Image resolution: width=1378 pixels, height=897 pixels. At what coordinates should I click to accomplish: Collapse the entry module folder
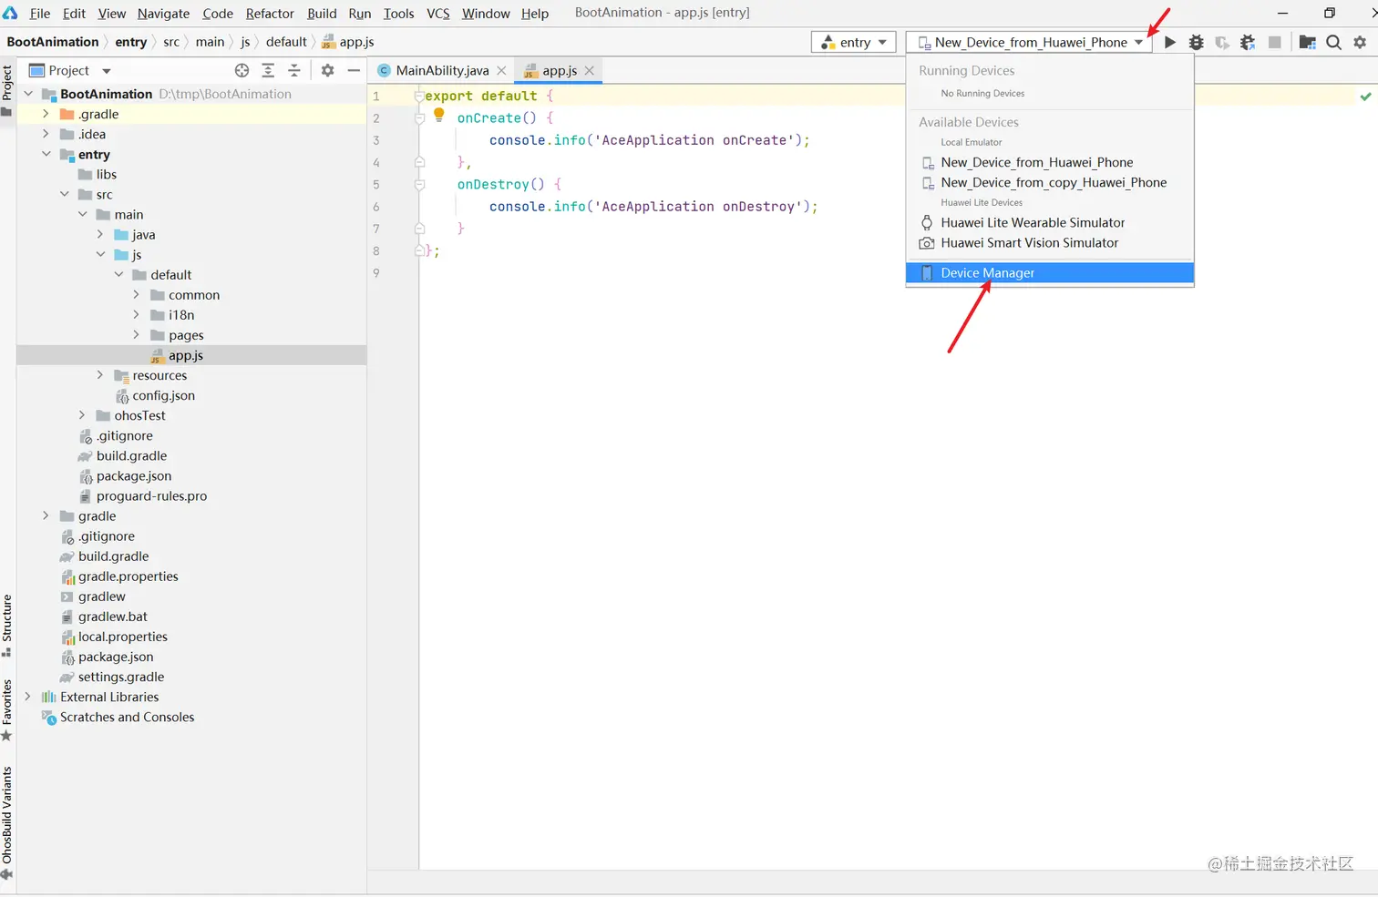coord(46,154)
